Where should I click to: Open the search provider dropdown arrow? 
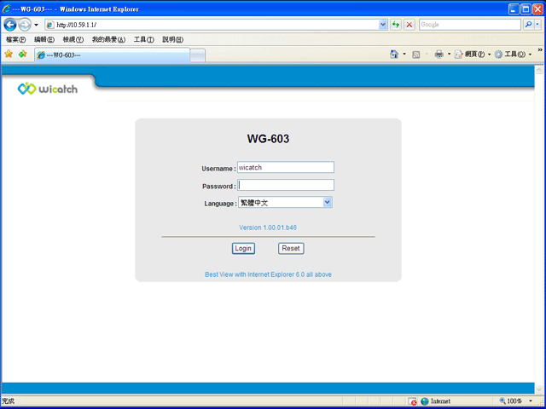[537, 25]
